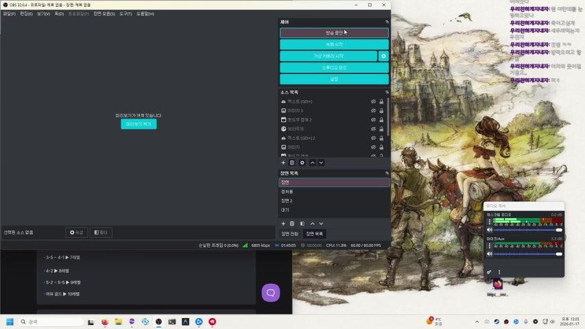Viewport: 585px width, 329px height.
Task: Delete selected scene with trash icon
Action: [292, 223]
